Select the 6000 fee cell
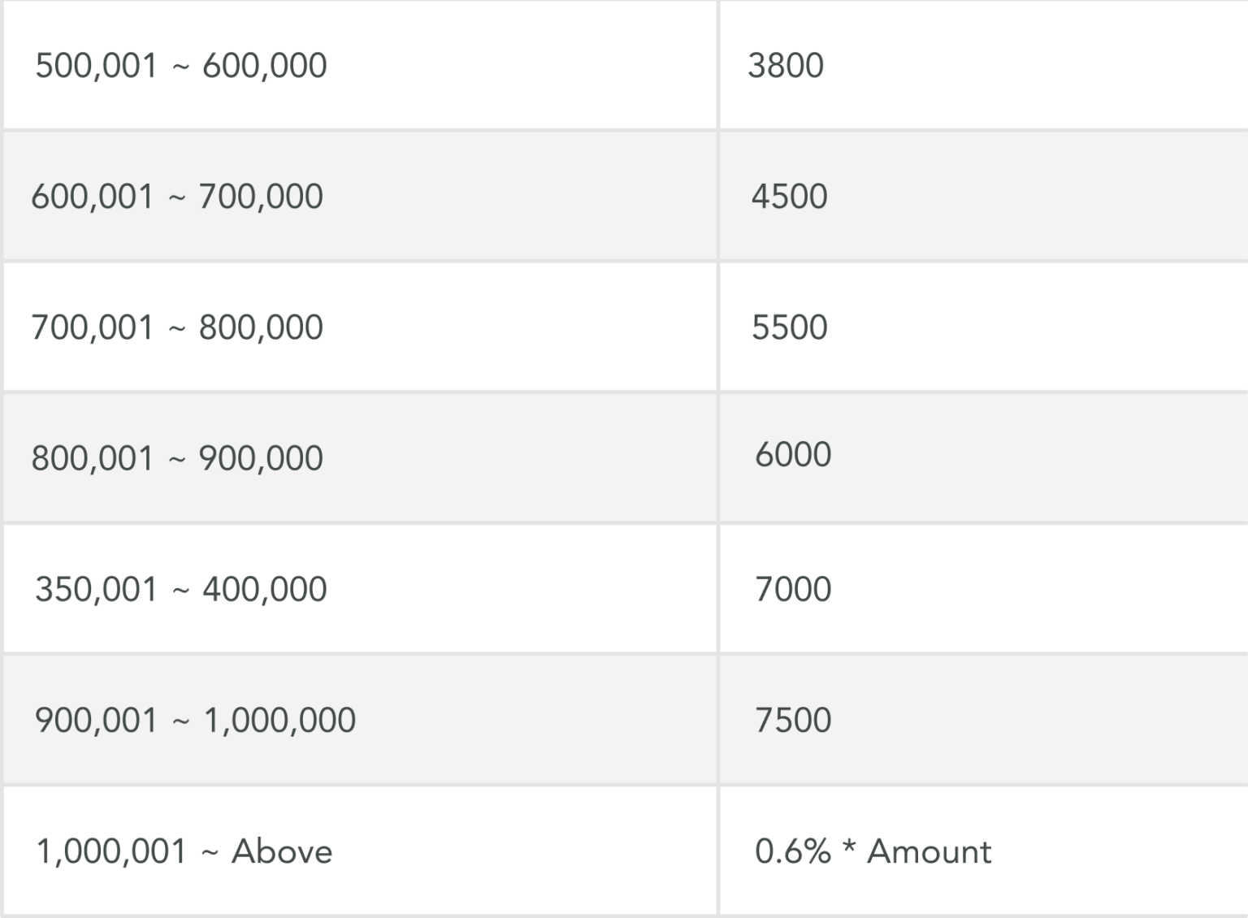The height and width of the screenshot is (918, 1248). pyautogui.click(x=793, y=454)
